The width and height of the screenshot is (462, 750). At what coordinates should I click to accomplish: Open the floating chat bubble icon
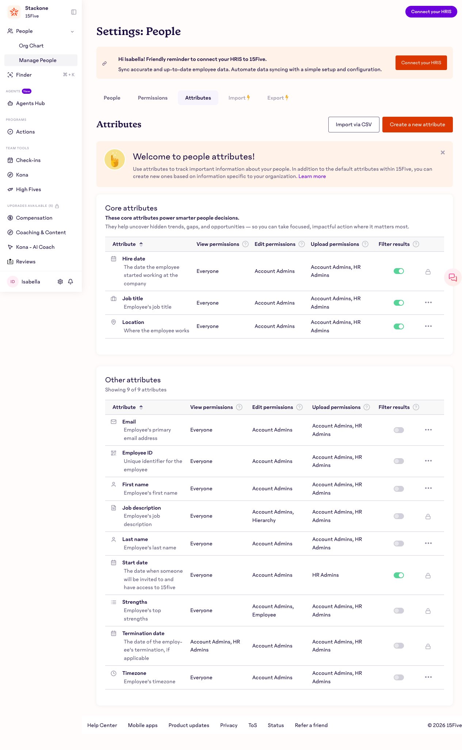453,278
